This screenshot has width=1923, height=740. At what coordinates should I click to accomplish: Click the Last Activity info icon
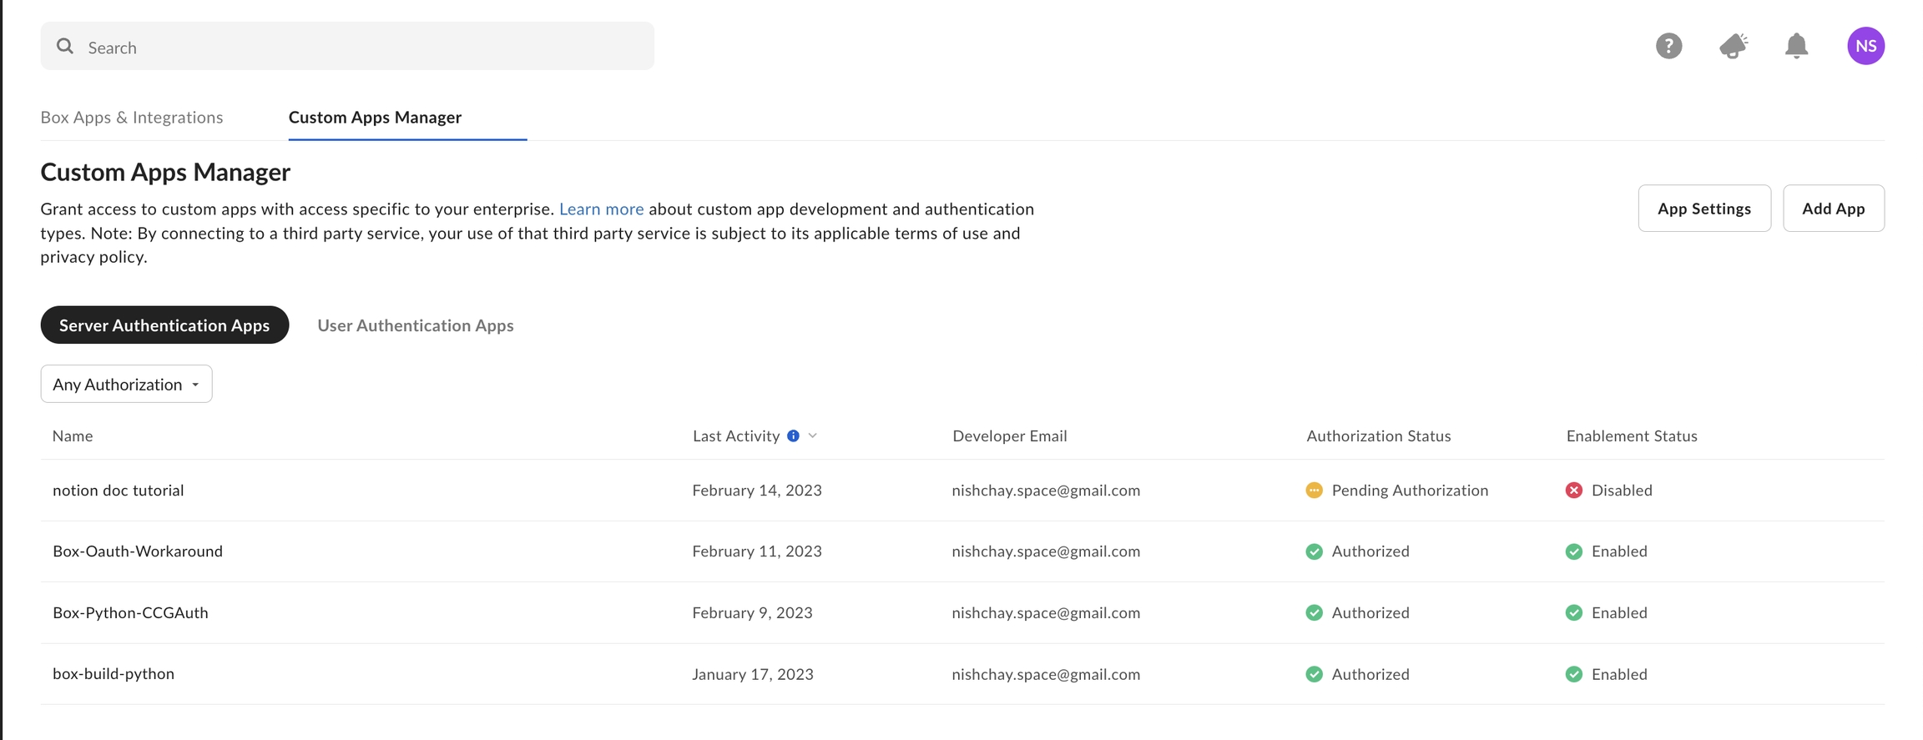point(793,435)
